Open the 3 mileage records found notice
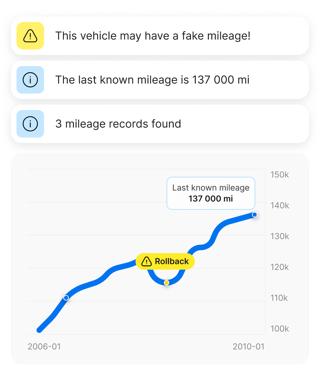320x379 pixels. 118,124
